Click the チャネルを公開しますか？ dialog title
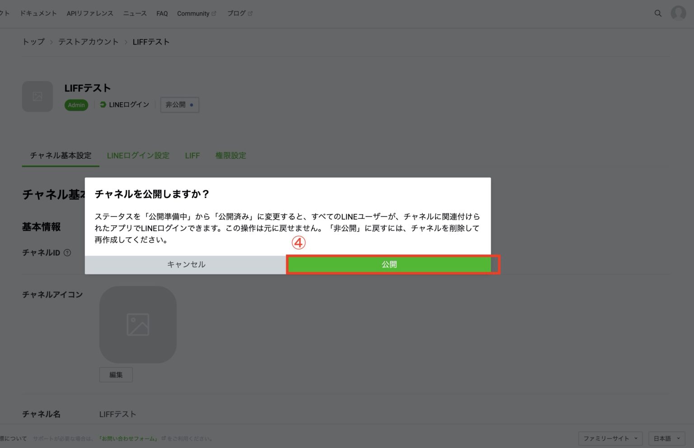694x448 pixels. pyautogui.click(x=152, y=194)
